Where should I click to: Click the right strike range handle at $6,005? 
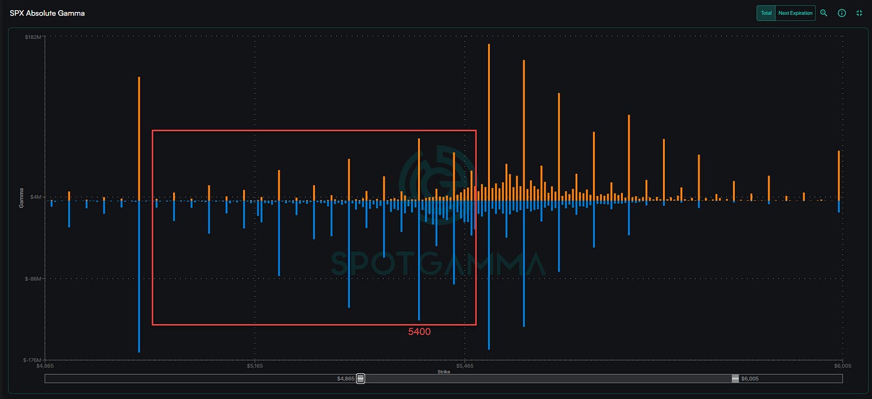click(x=735, y=378)
